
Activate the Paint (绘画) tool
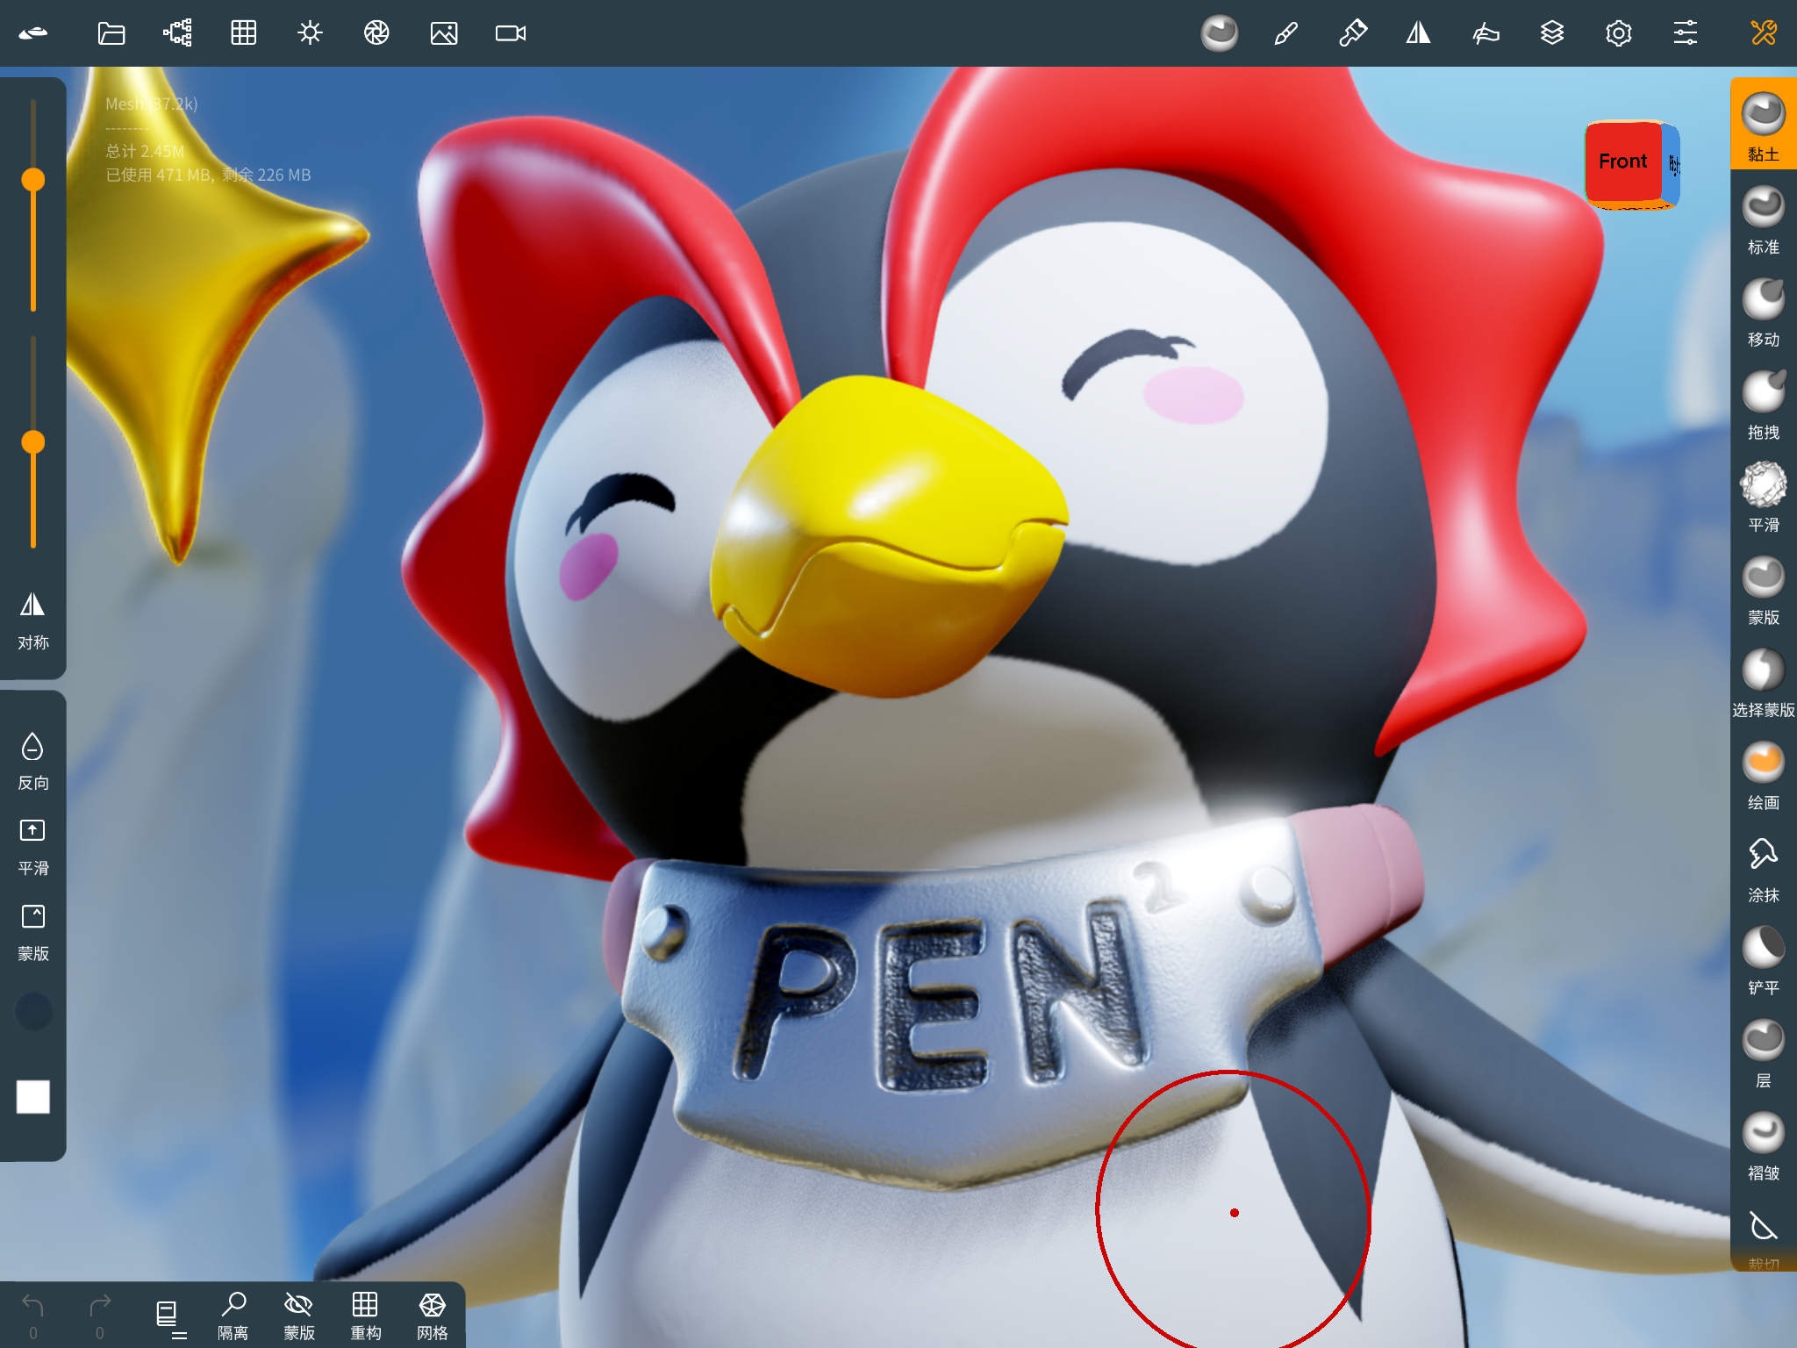1763,762
